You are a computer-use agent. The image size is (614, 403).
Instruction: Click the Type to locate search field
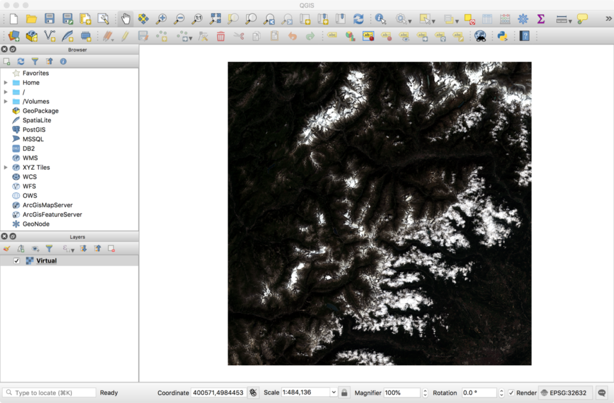(x=49, y=393)
